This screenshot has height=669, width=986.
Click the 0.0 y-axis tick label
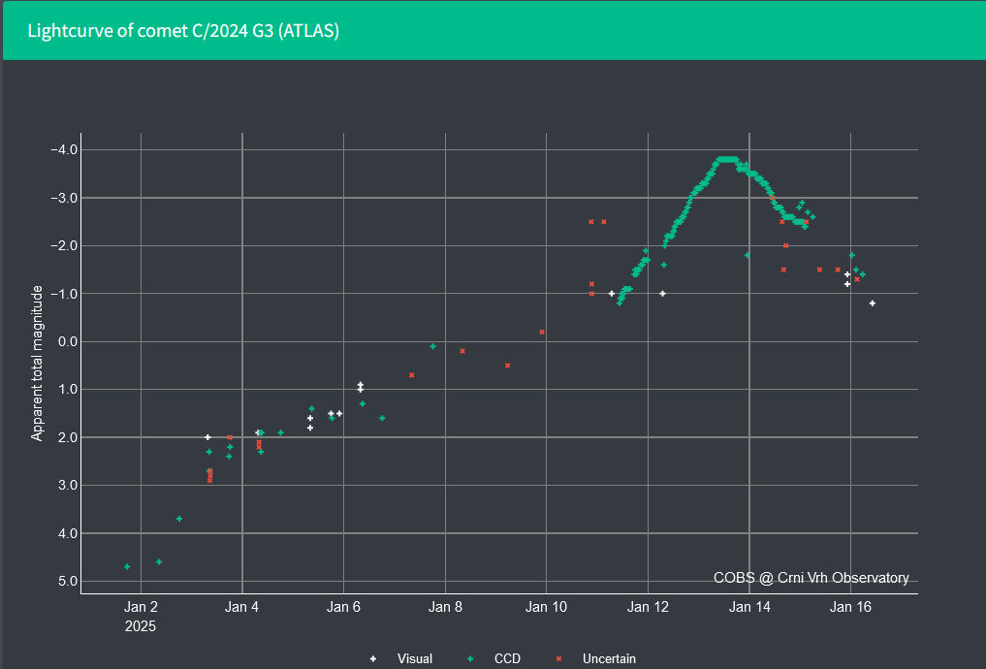[68, 341]
